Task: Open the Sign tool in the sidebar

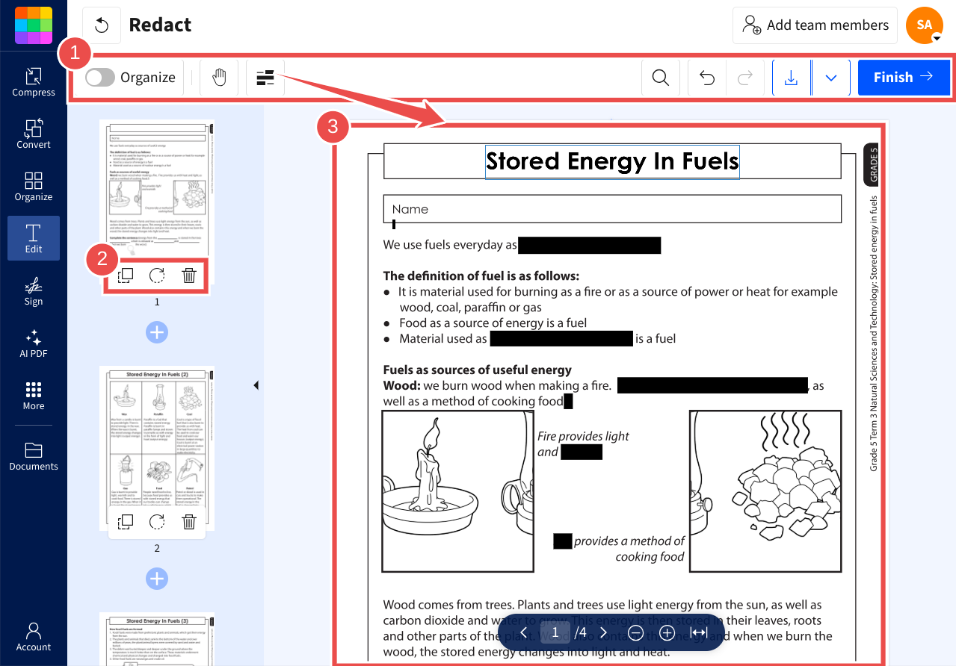Action: [33, 290]
